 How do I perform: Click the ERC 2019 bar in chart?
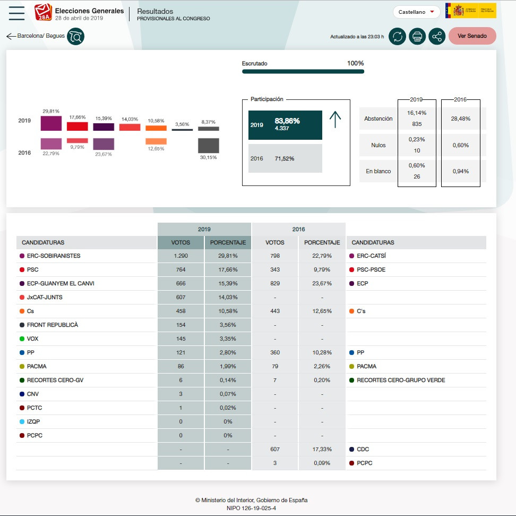51,123
